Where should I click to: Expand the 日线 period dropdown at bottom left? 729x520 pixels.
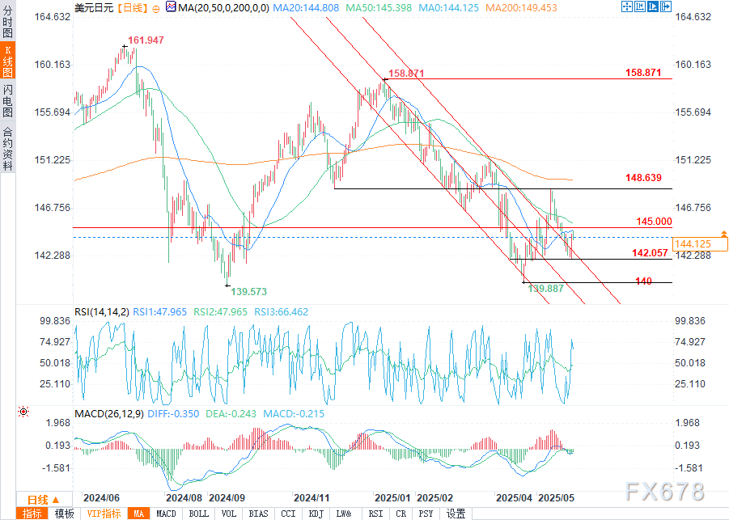(x=38, y=499)
